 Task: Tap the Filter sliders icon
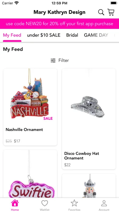53,60
